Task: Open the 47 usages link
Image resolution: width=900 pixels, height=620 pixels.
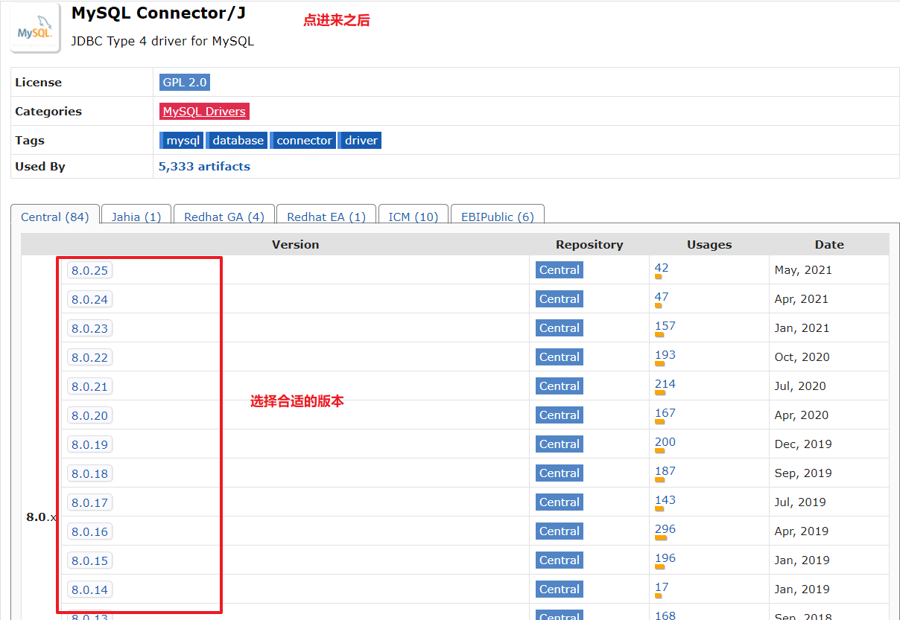Action: [x=662, y=296]
